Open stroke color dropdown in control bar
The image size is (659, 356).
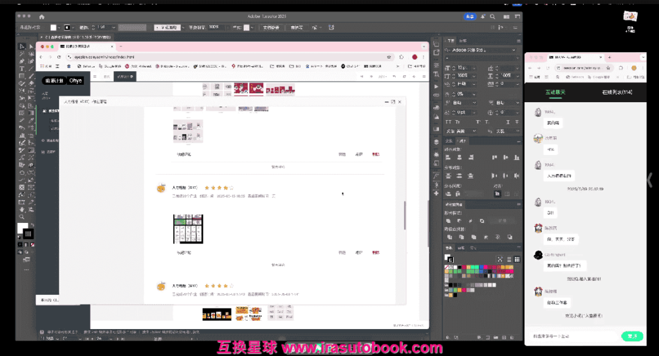tap(73, 28)
